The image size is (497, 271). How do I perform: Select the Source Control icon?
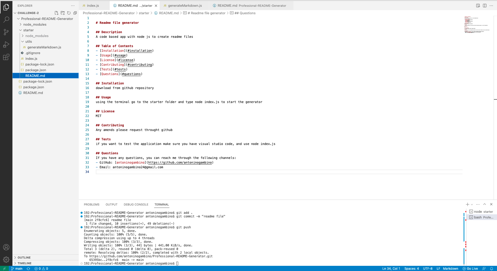[x=6, y=32]
